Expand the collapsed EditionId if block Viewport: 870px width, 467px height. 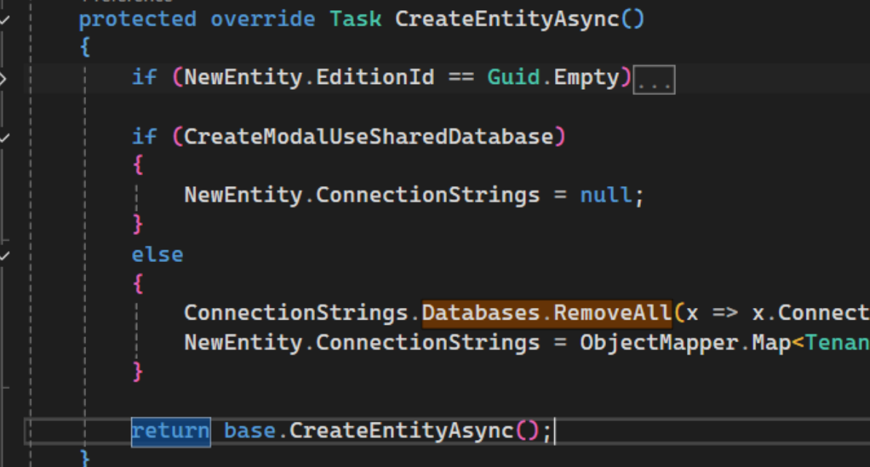(x=3, y=77)
